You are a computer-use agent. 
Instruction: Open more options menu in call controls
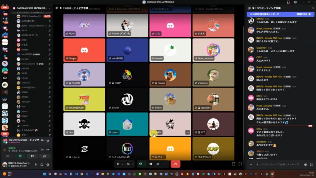(x=165, y=164)
